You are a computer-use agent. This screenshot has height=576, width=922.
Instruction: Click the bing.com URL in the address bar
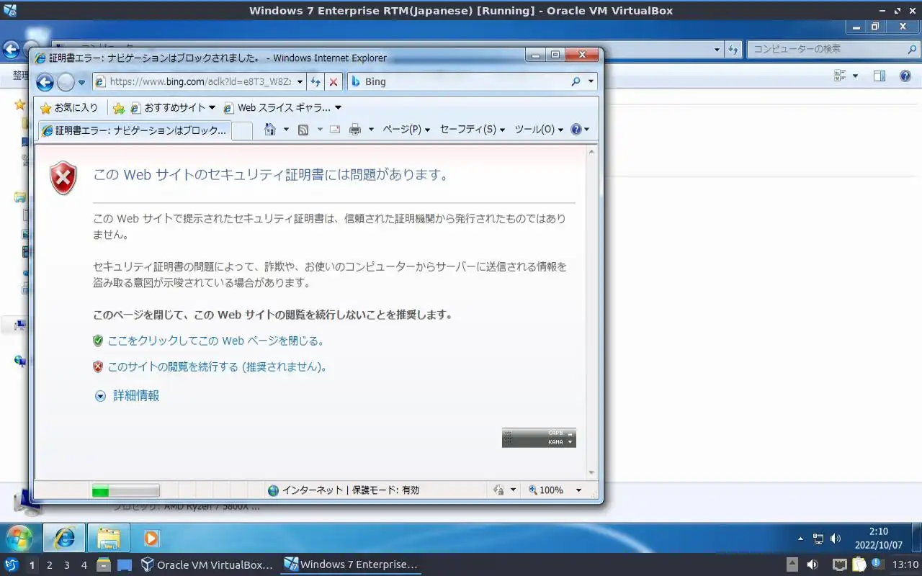(200, 82)
